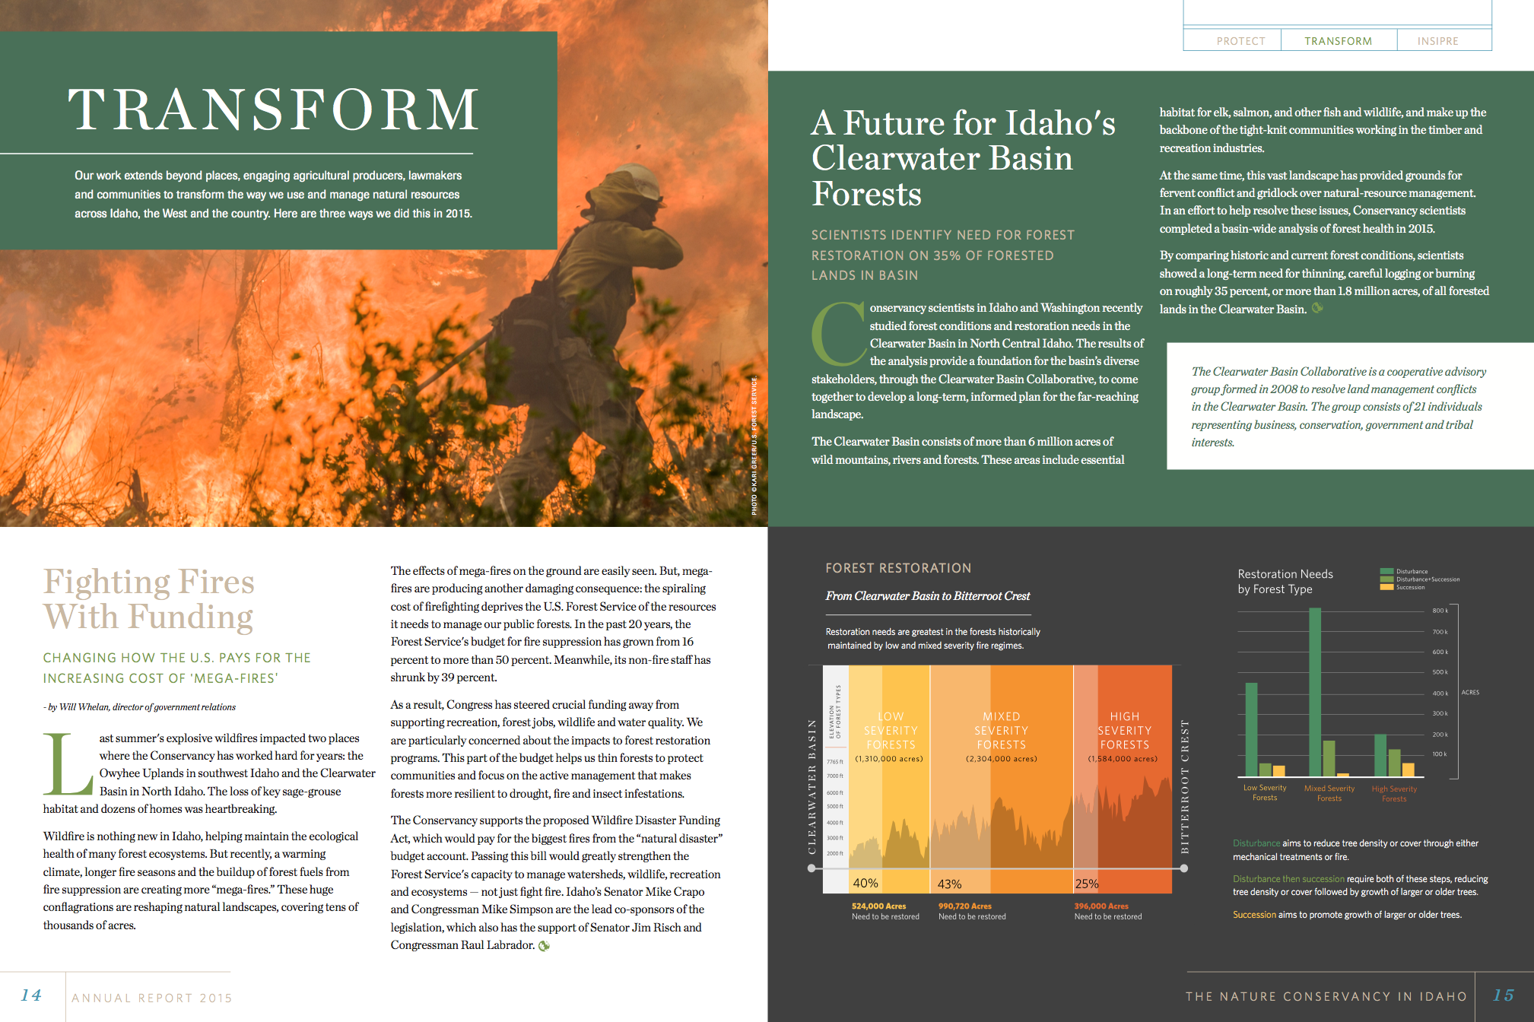Click the 43% mixed severity band label

[x=949, y=884]
